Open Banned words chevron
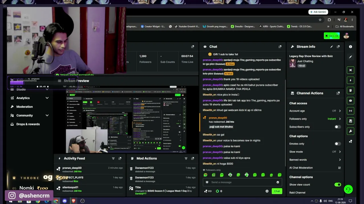The image size is (364, 204). [x=340, y=160]
